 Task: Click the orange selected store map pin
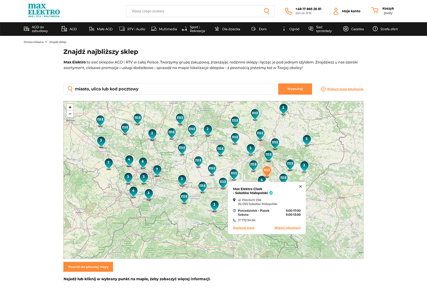click(267, 170)
